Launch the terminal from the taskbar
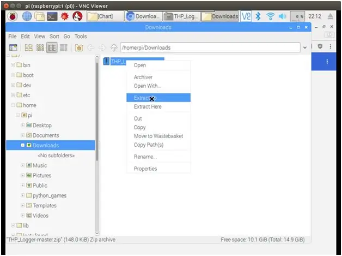The height and width of the screenshot is (256, 342). click(52, 16)
